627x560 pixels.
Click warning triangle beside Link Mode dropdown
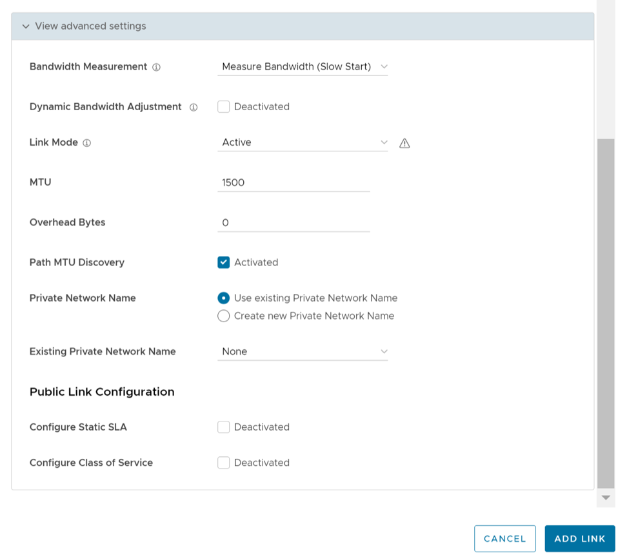coord(404,143)
